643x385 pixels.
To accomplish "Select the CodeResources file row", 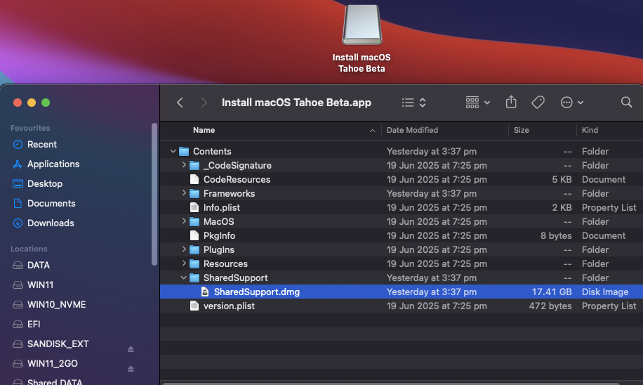I will 402,179.
